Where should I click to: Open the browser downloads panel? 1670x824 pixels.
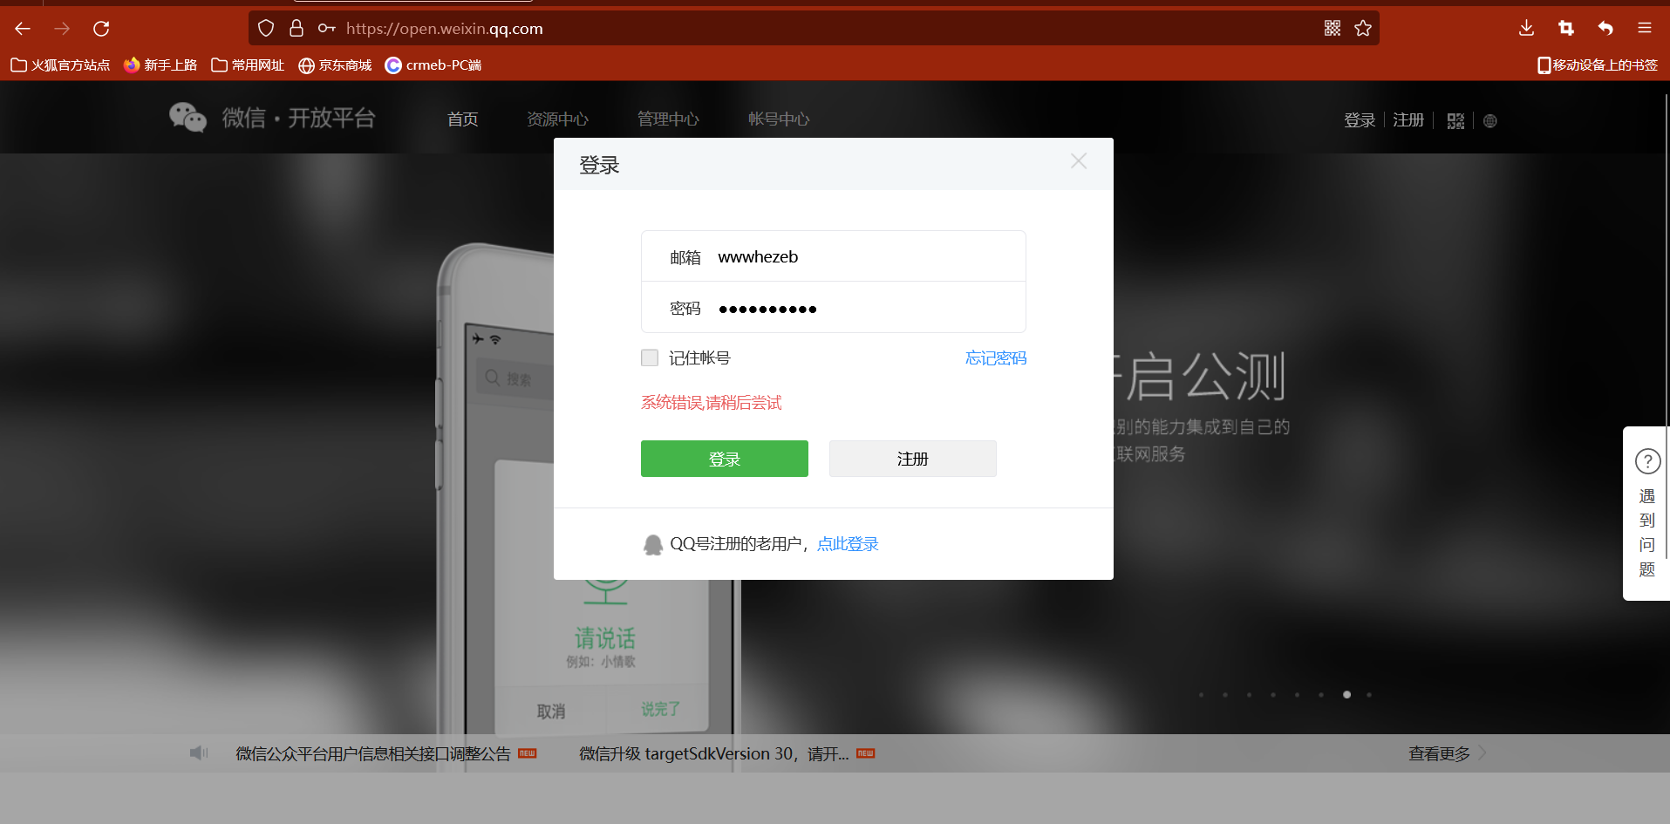(1526, 29)
